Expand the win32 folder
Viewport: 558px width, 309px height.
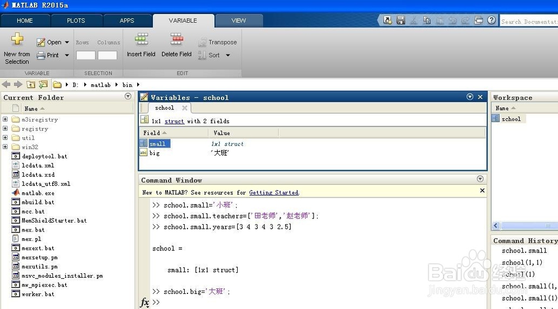tap(5, 147)
